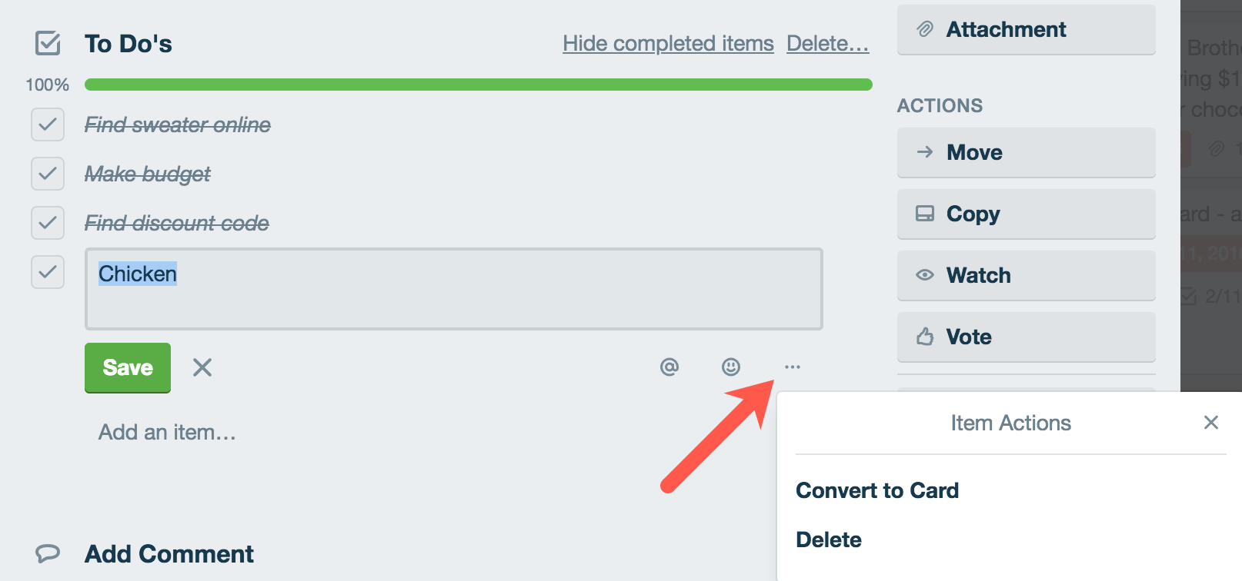
Task: Click the Attachment paperclip icon
Action: (x=926, y=29)
